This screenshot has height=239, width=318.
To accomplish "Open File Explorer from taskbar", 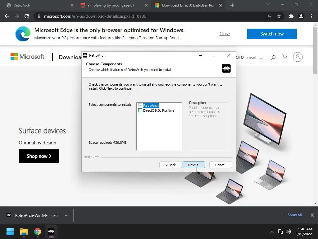I will pyautogui.click(x=24, y=232).
